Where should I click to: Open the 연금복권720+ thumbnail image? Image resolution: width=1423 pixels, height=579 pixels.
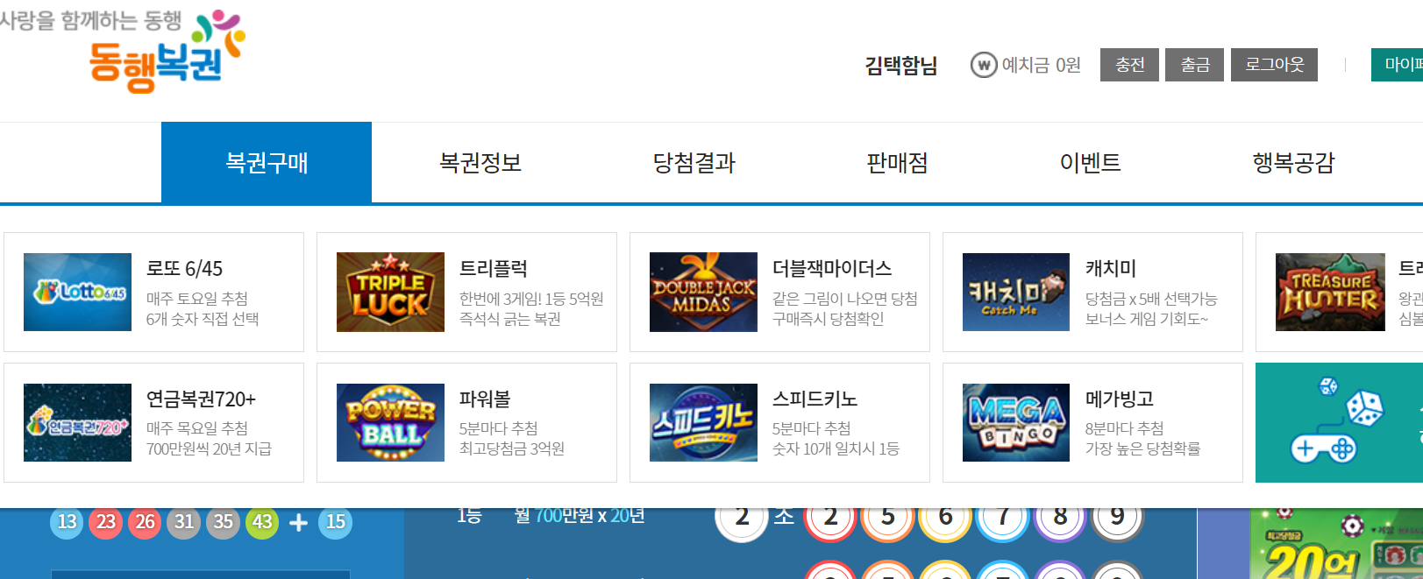point(77,422)
